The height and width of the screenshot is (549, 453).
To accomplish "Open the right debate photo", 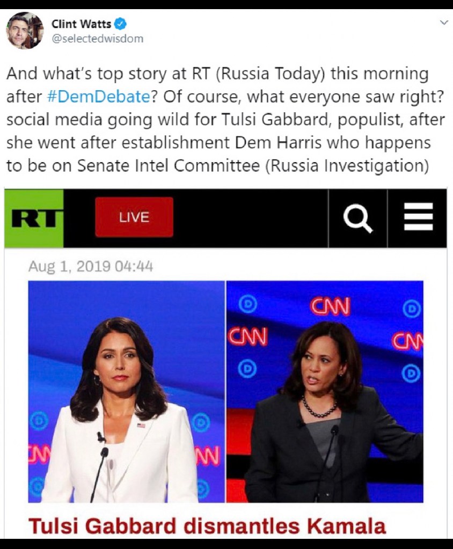I will pyautogui.click(x=325, y=391).
